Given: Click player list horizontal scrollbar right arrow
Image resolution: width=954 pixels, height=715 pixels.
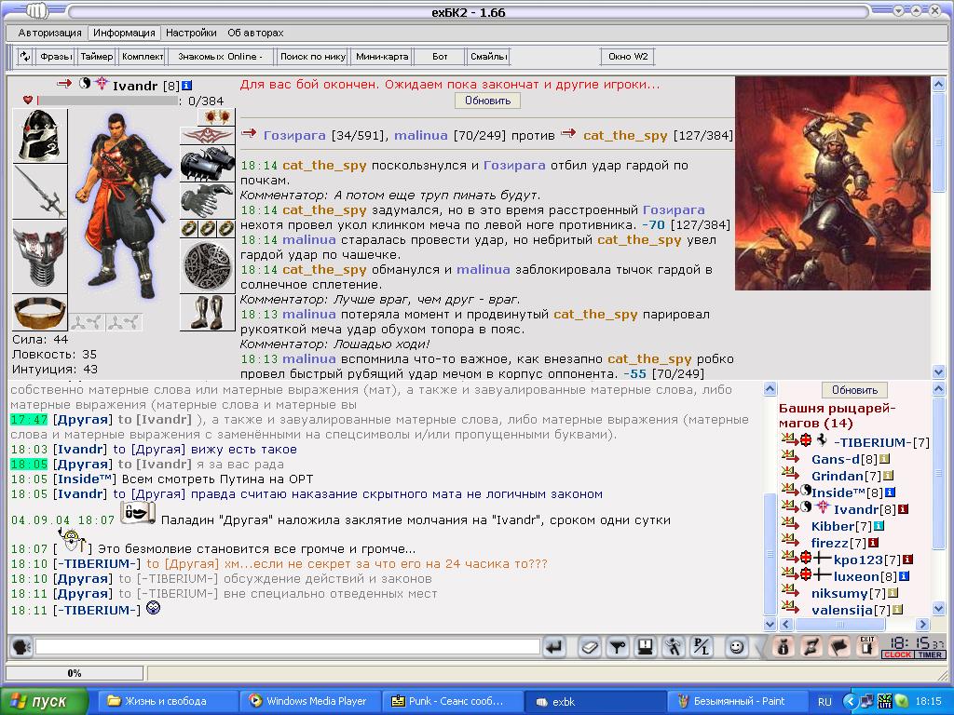Looking at the screenshot, I should pos(923,624).
